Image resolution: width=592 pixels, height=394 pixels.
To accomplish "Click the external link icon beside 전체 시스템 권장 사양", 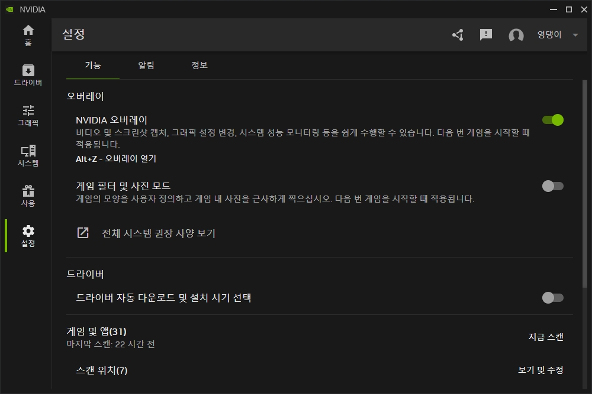I will click(x=83, y=233).
